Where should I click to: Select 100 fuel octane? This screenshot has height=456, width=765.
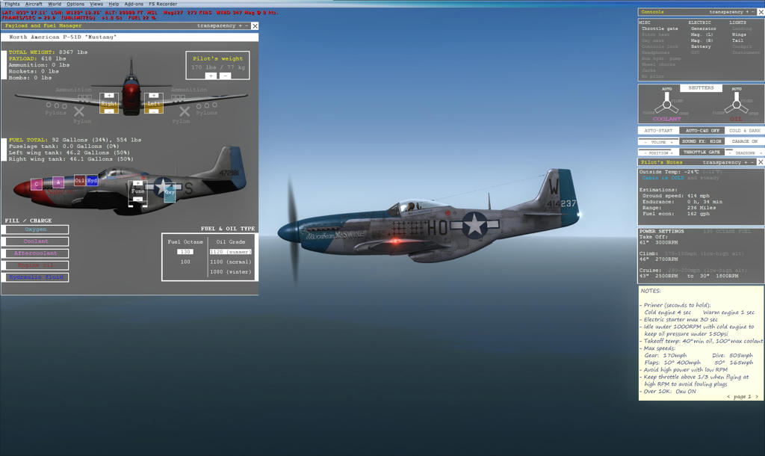coord(185,262)
